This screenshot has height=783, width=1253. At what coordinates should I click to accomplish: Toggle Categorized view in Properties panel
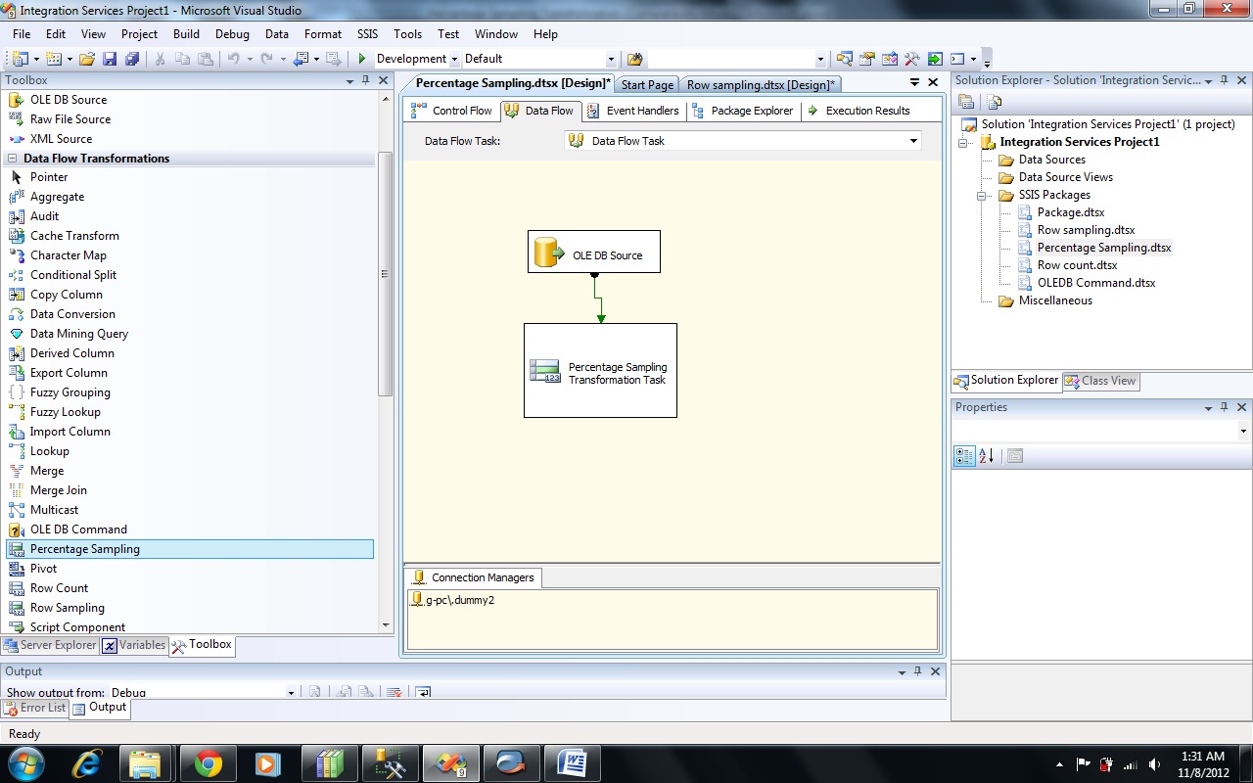pyautogui.click(x=964, y=456)
